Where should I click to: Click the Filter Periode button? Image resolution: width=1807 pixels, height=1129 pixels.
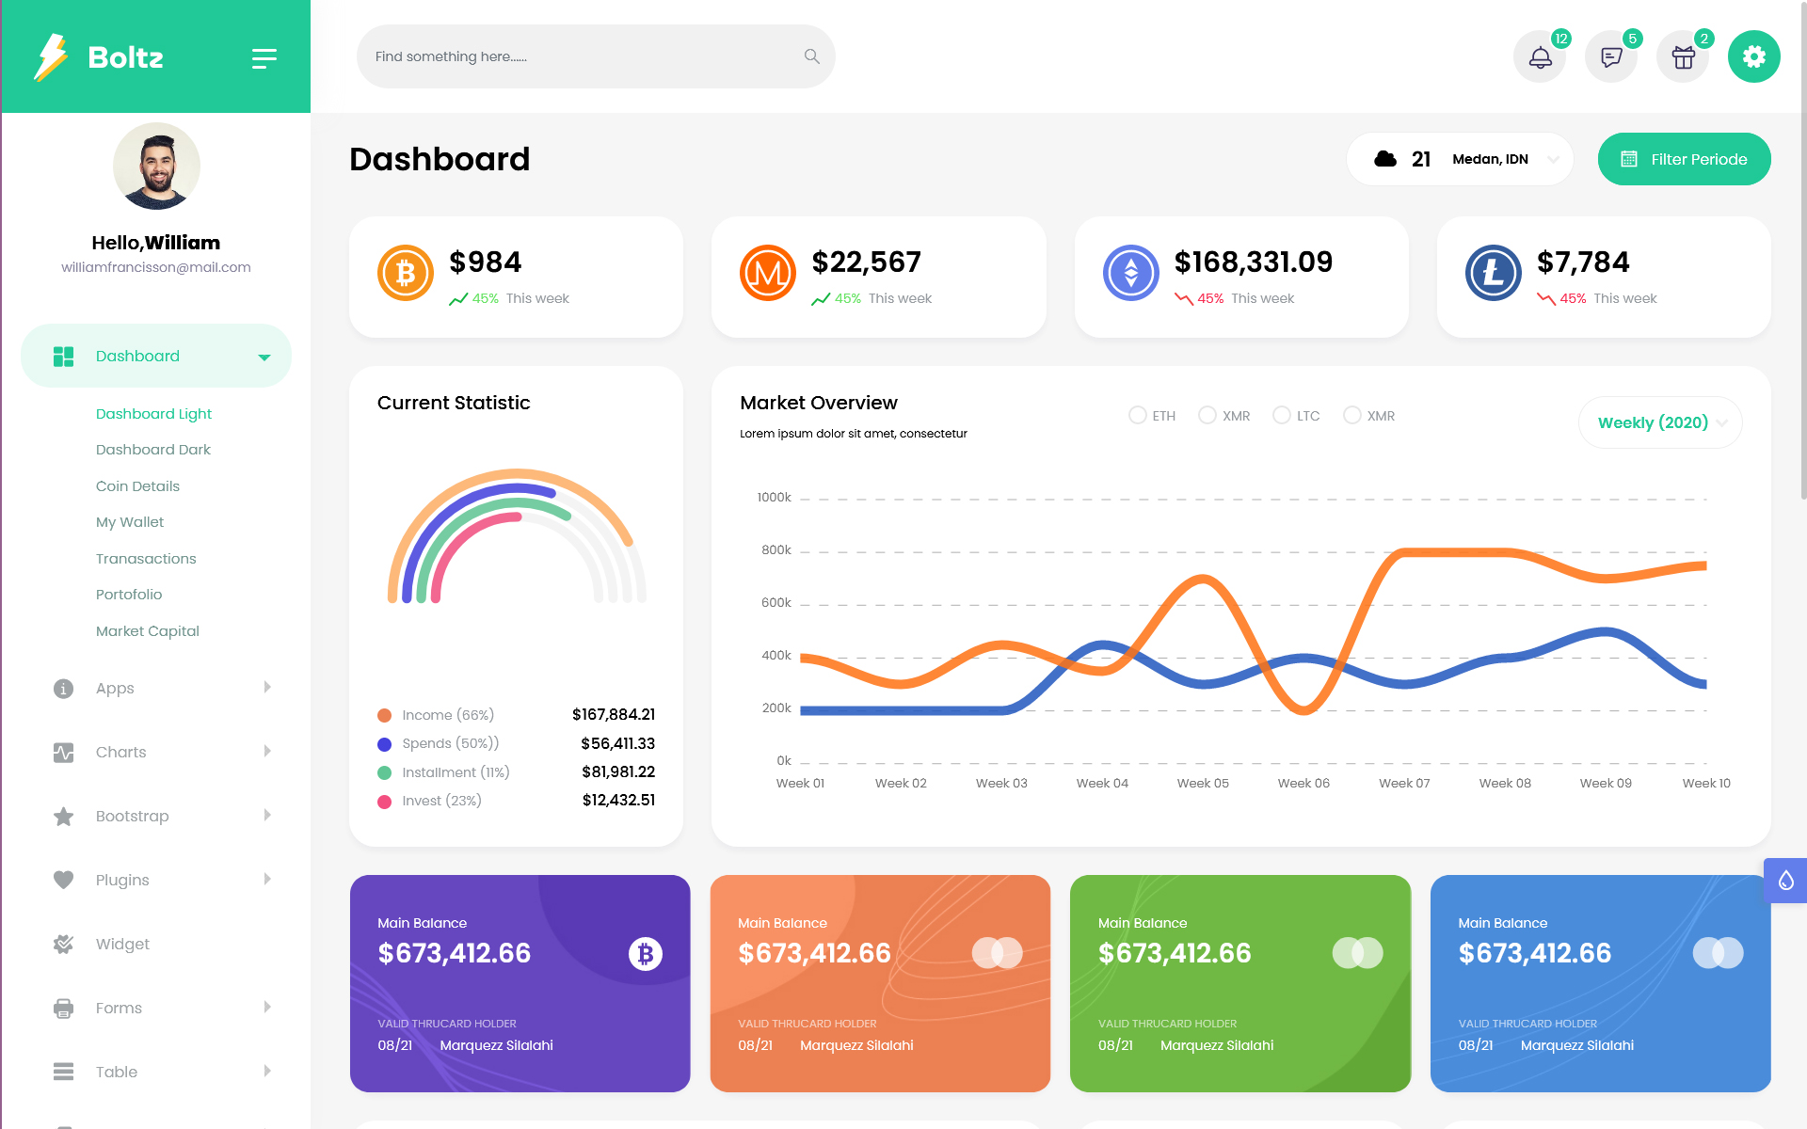tap(1684, 159)
